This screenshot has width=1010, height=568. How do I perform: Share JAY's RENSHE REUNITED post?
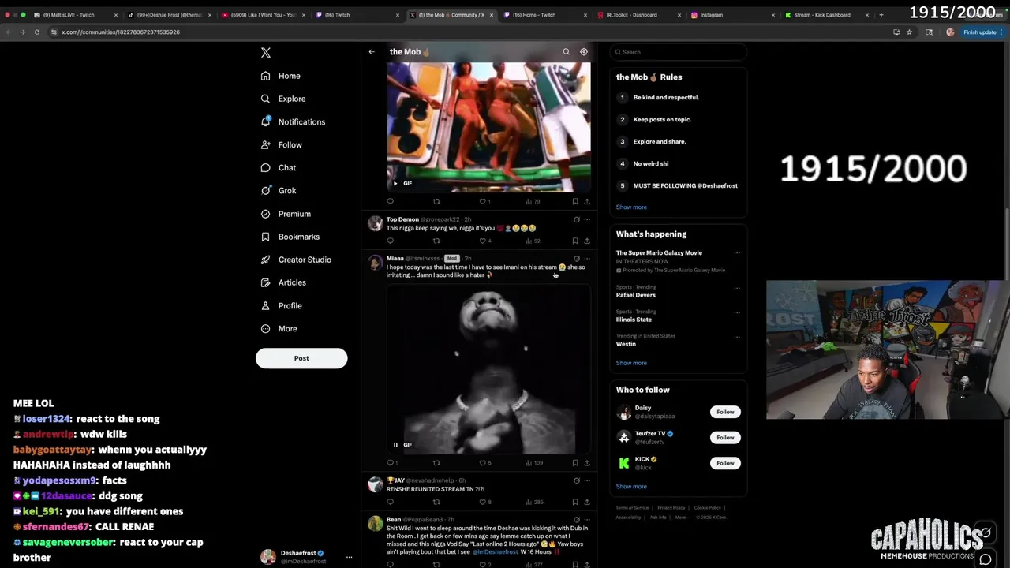pyautogui.click(x=586, y=502)
